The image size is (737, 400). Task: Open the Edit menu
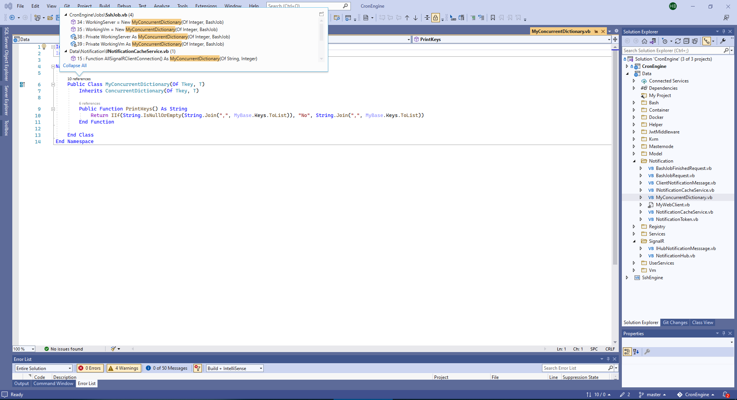pos(35,6)
